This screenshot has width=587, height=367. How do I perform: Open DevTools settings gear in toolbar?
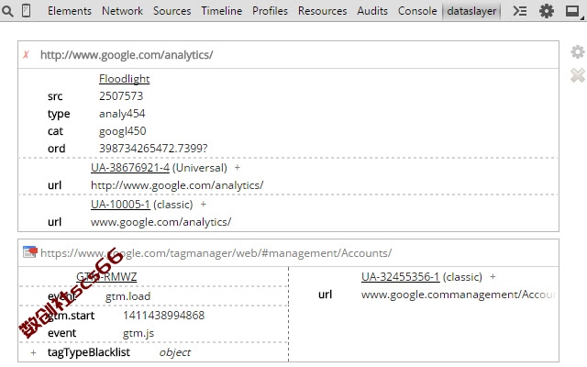coord(547,11)
